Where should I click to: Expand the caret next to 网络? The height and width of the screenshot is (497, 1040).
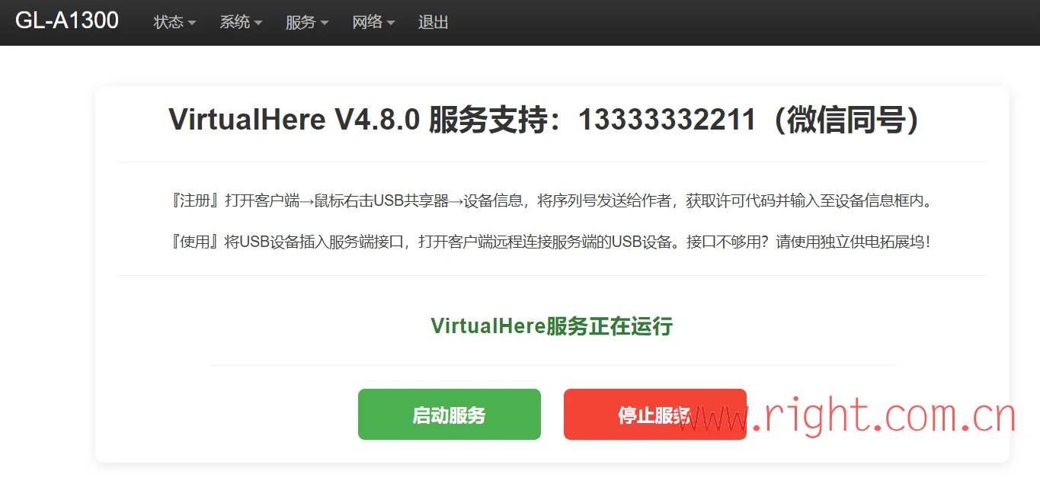(x=391, y=24)
